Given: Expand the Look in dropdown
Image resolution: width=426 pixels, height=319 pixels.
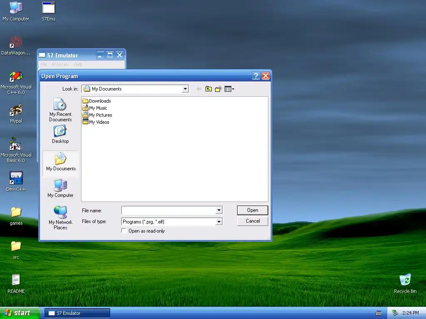Looking at the screenshot, I should pos(185,89).
